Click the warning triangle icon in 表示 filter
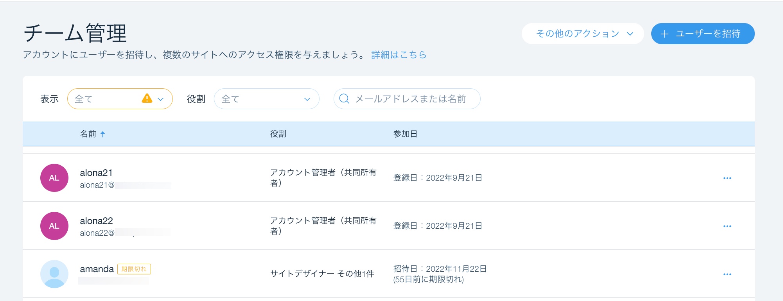Viewport: 783px width, 301px height. click(x=147, y=98)
